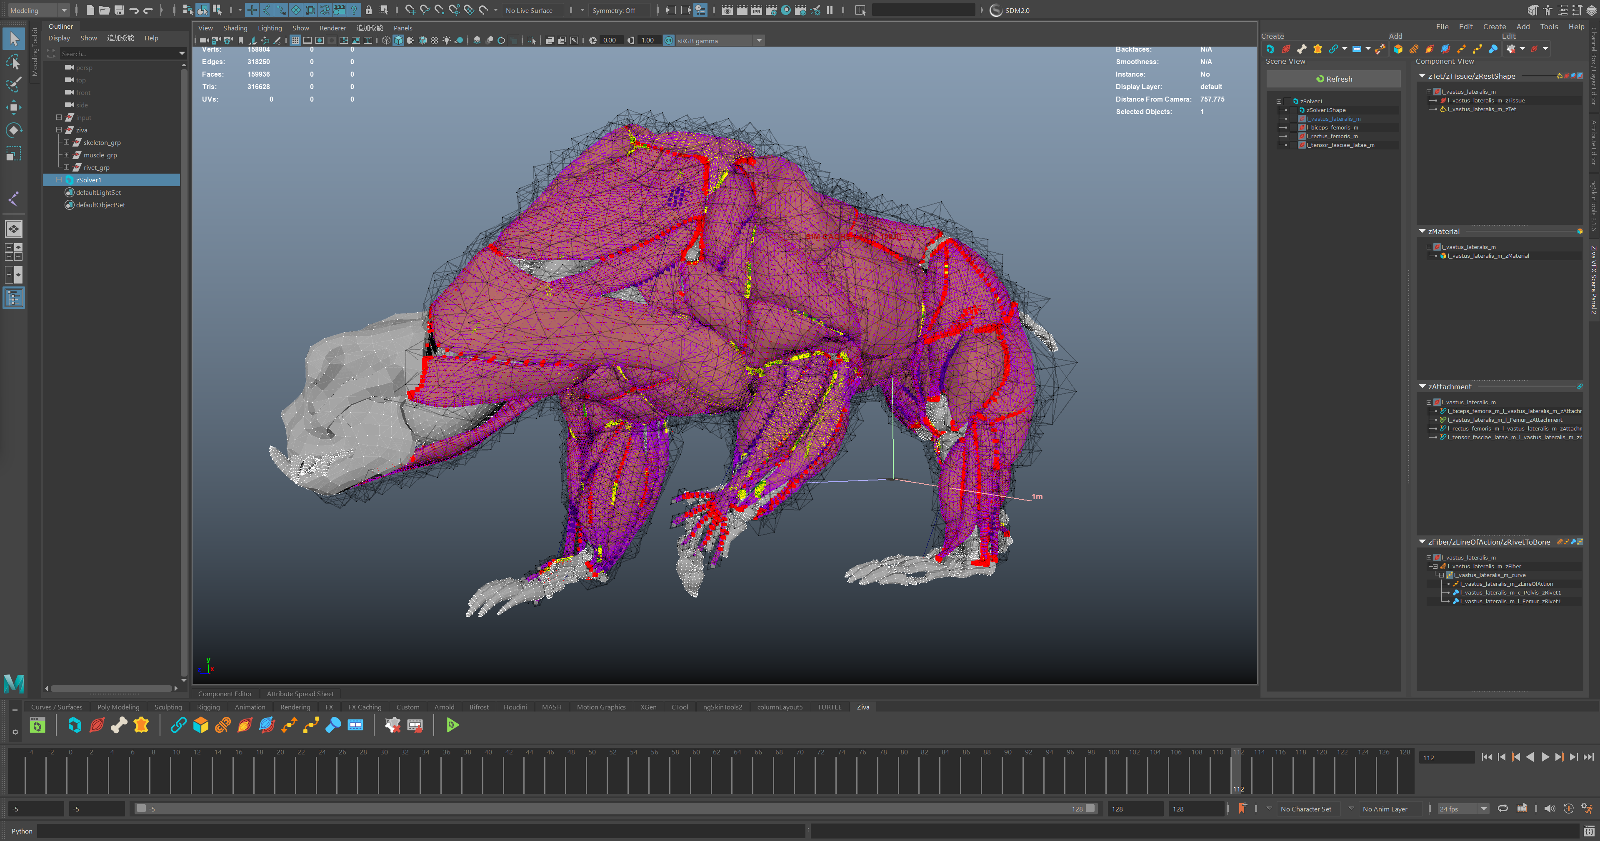The image size is (1600, 841).
Task: Open the Attribute Spread Sheet tab
Action: pos(300,694)
